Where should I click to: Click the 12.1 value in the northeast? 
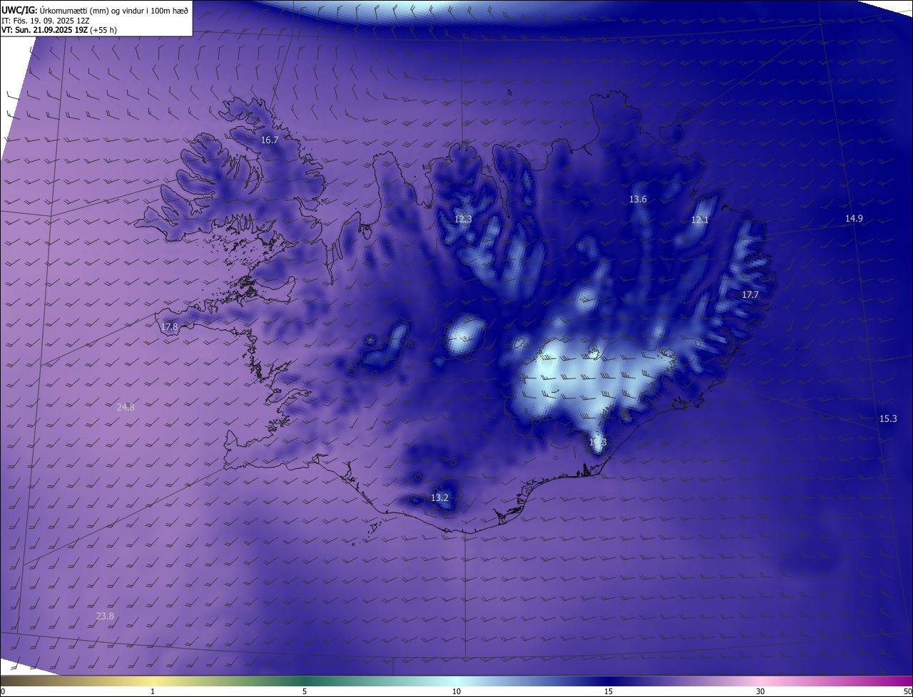pyautogui.click(x=700, y=220)
